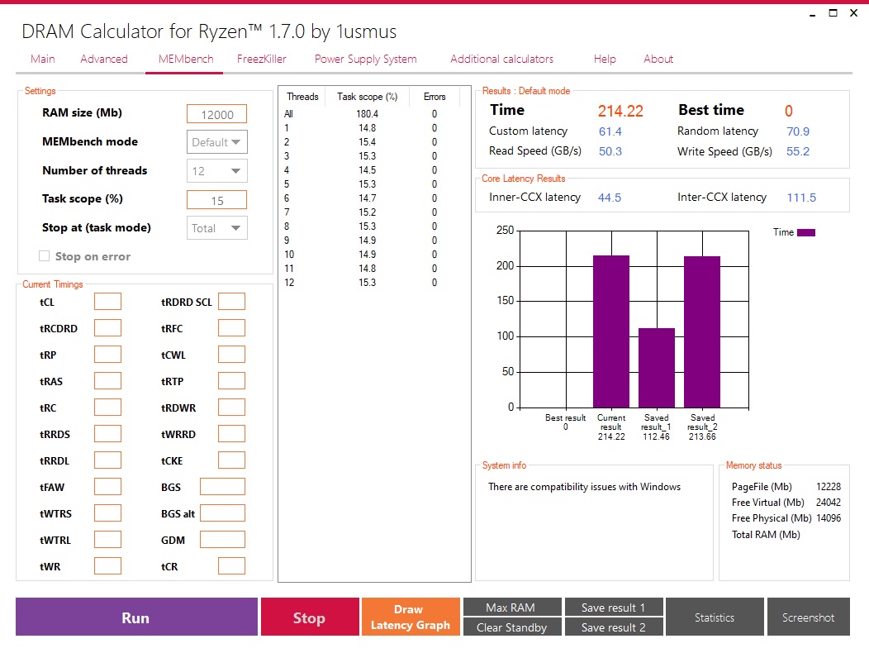Click the Windows compatibility issues message

click(x=584, y=487)
